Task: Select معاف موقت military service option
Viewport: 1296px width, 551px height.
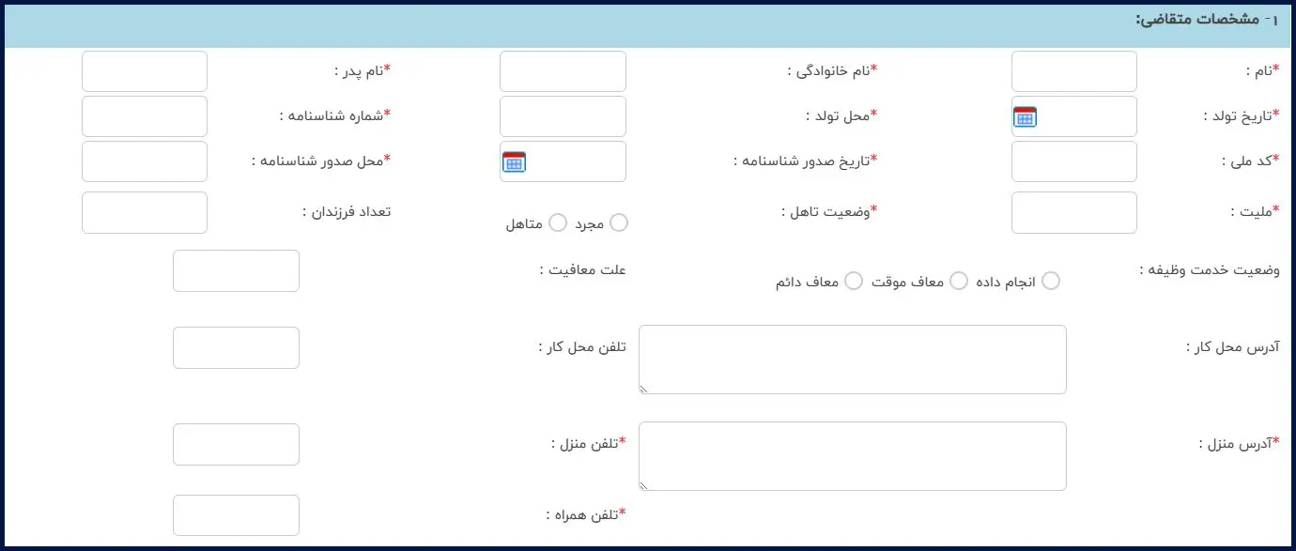Action: pos(959,282)
